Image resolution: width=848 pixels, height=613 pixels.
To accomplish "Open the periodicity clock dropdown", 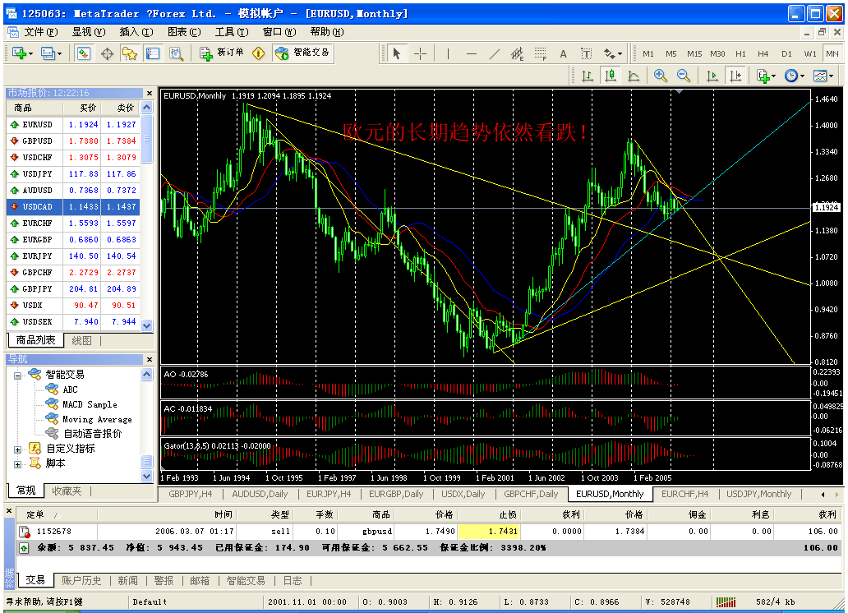I will [795, 76].
